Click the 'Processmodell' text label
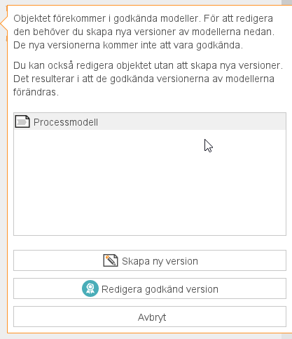This screenshot has width=292, height=339. (x=66, y=122)
